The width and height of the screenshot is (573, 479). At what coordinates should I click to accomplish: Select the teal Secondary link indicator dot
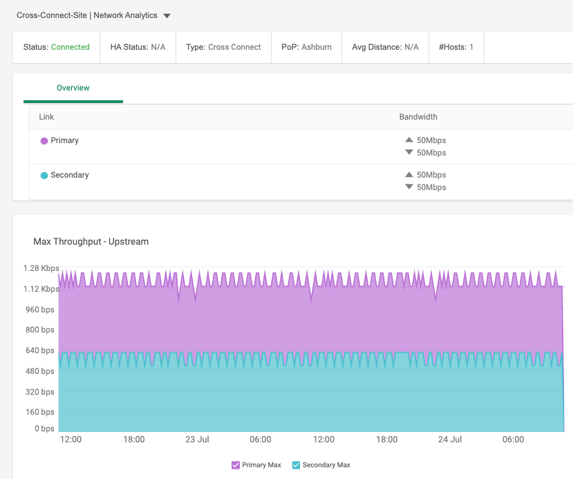[44, 175]
